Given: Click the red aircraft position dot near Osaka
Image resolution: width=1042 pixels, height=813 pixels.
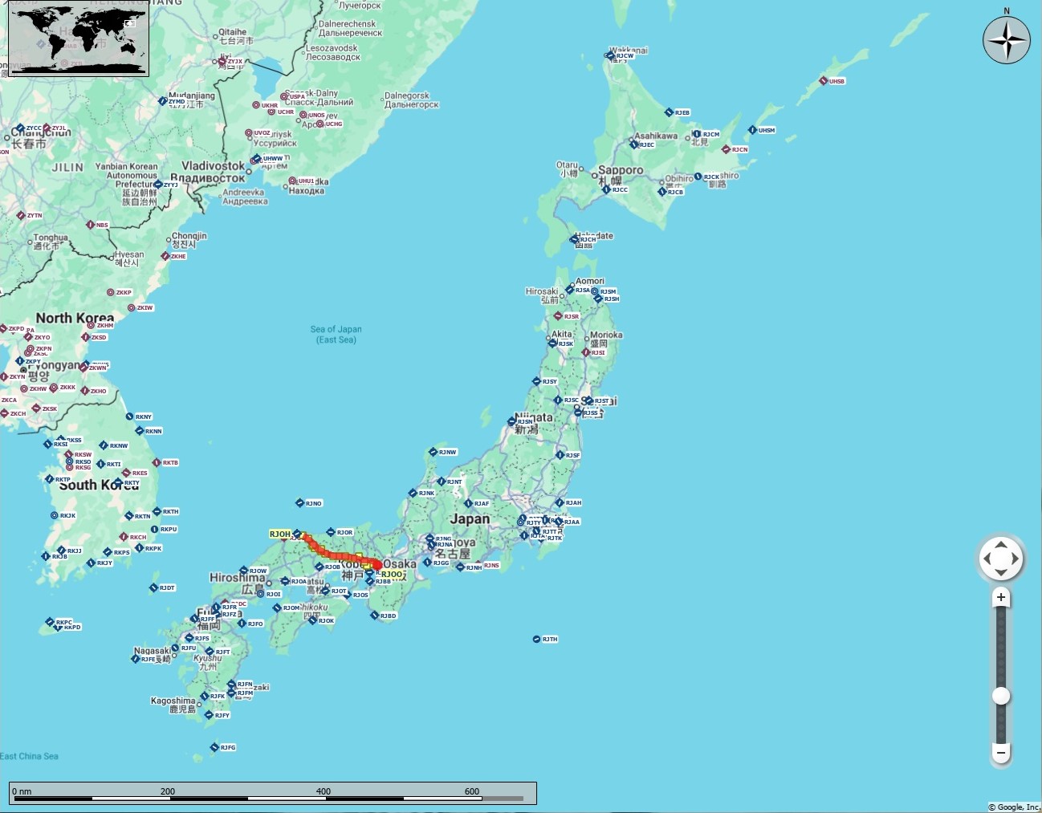Looking at the screenshot, I should (x=377, y=566).
